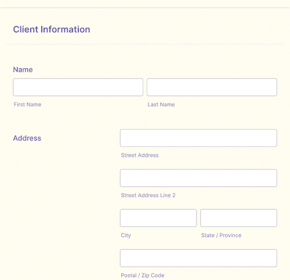The image size is (290, 280).
Task: Click the 'Street Address Line 2' sublabel
Action: tap(148, 196)
